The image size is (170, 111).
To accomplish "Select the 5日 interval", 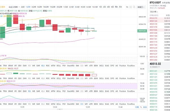I will pos(112,7).
